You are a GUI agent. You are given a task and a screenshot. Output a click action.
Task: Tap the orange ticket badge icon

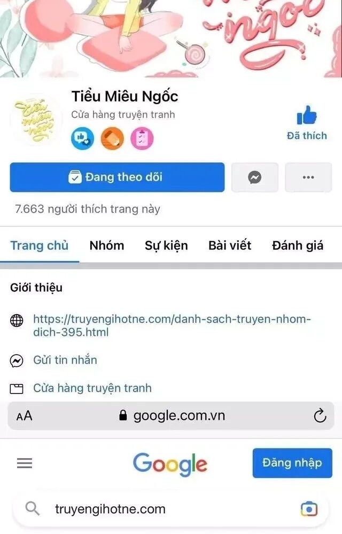[112, 138]
